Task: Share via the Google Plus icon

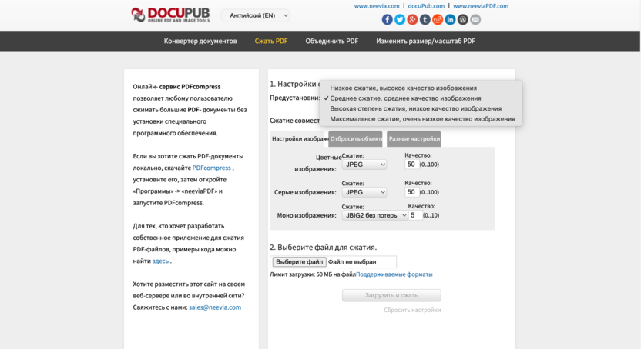Action: (412, 19)
